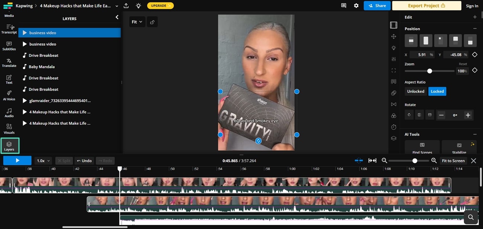
Task: Open the speed timer icon in the right toolbar
Action: 393,127
